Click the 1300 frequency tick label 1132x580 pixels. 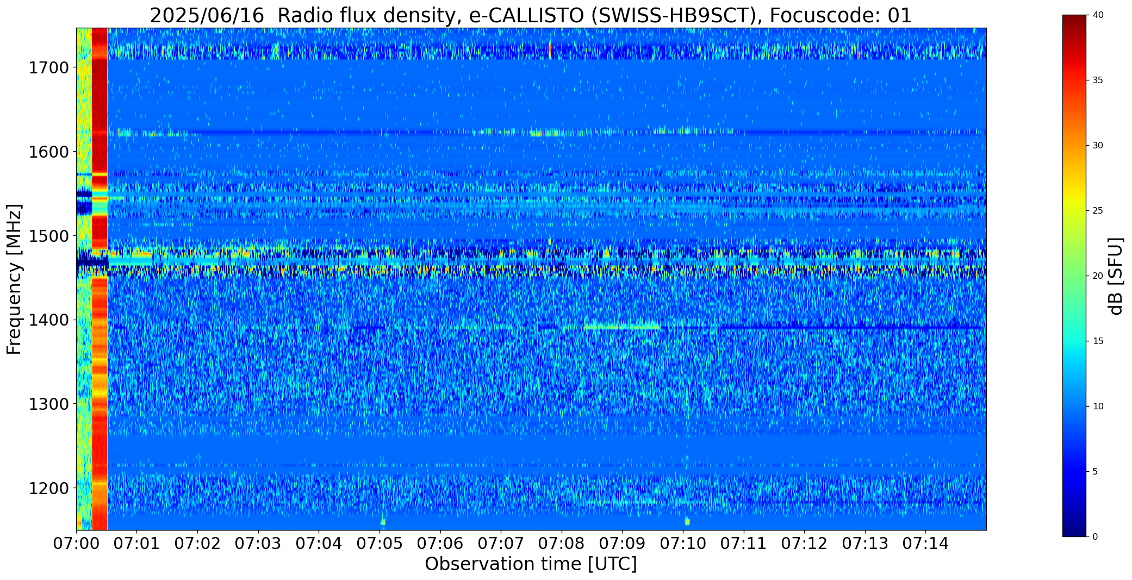(48, 404)
